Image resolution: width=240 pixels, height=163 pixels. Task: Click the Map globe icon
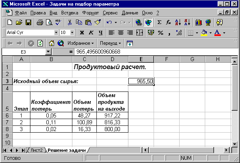(x=208, y=22)
